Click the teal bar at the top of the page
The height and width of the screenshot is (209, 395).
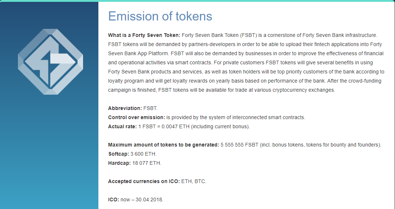(x=197, y=1)
